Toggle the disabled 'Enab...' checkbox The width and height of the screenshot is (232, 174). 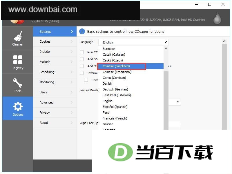pos(86,80)
